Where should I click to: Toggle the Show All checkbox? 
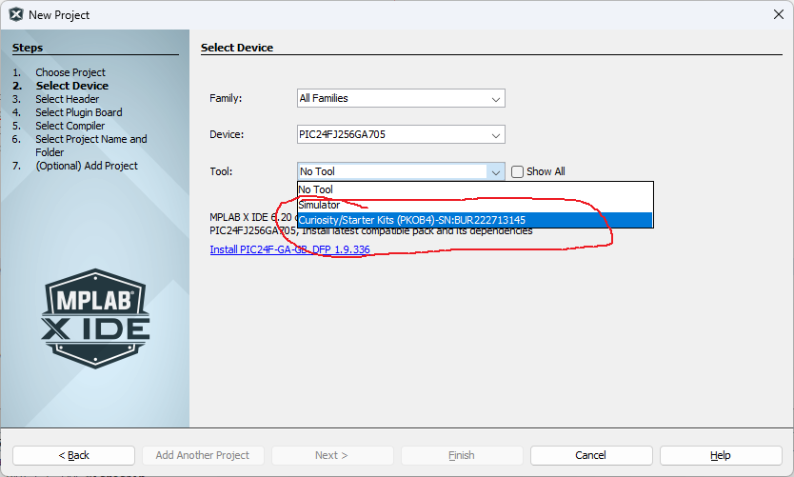[x=518, y=171]
